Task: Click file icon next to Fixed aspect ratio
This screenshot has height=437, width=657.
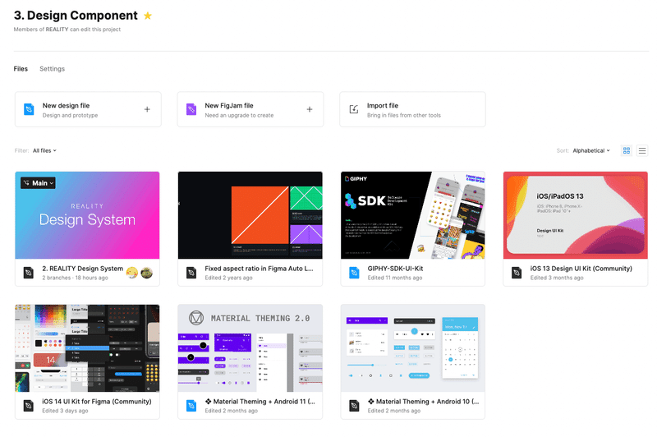Action: point(191,273)
